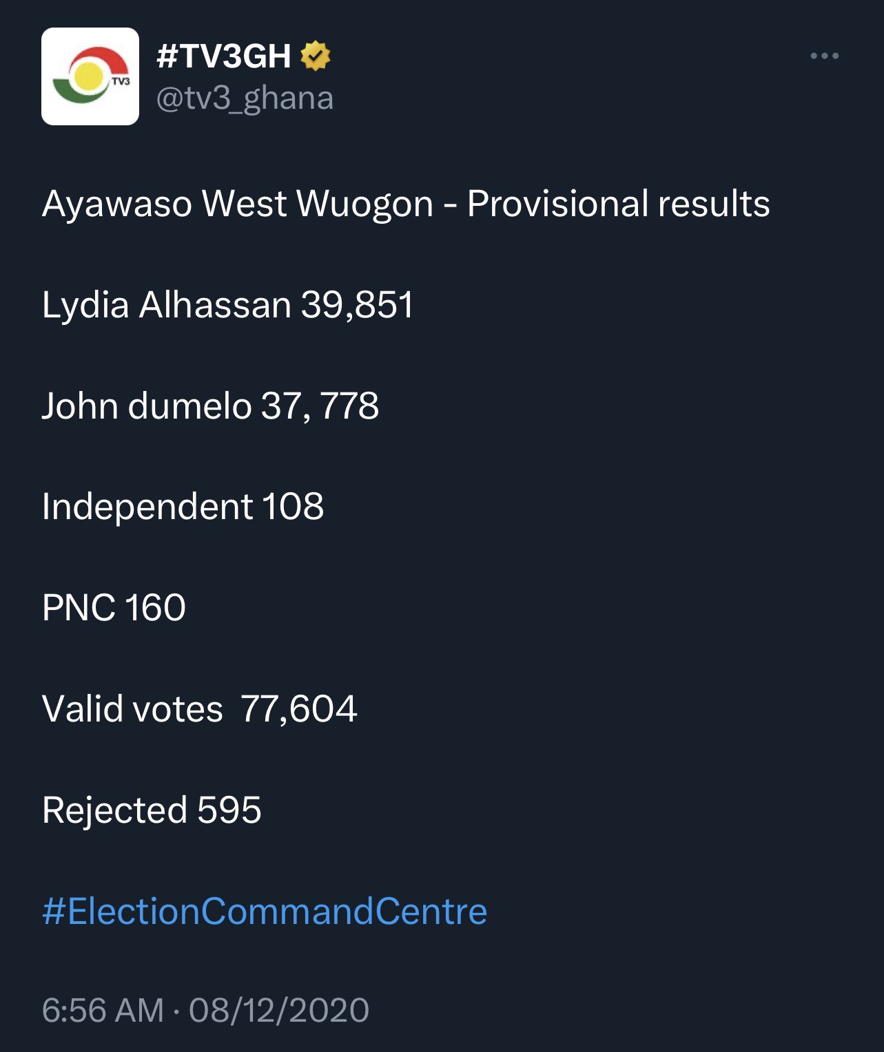This screenshot has height=1052, width=884.
Task: Click the 6:56 AM timestamp
Action: click(103, 1010)
